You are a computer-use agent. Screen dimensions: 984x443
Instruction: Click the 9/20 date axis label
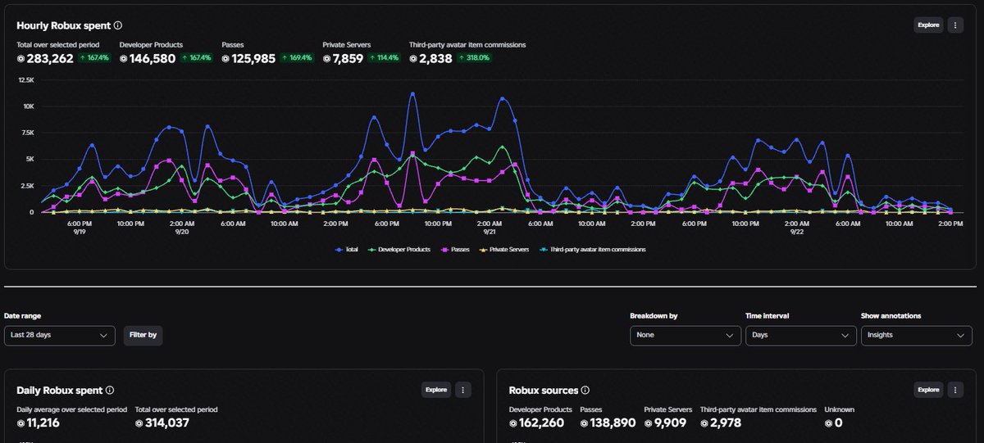click(x=182, y=232)
